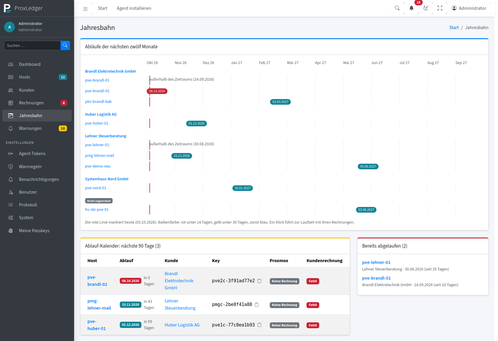Toggle the sidebar hamburger menu

click(85, 9)
